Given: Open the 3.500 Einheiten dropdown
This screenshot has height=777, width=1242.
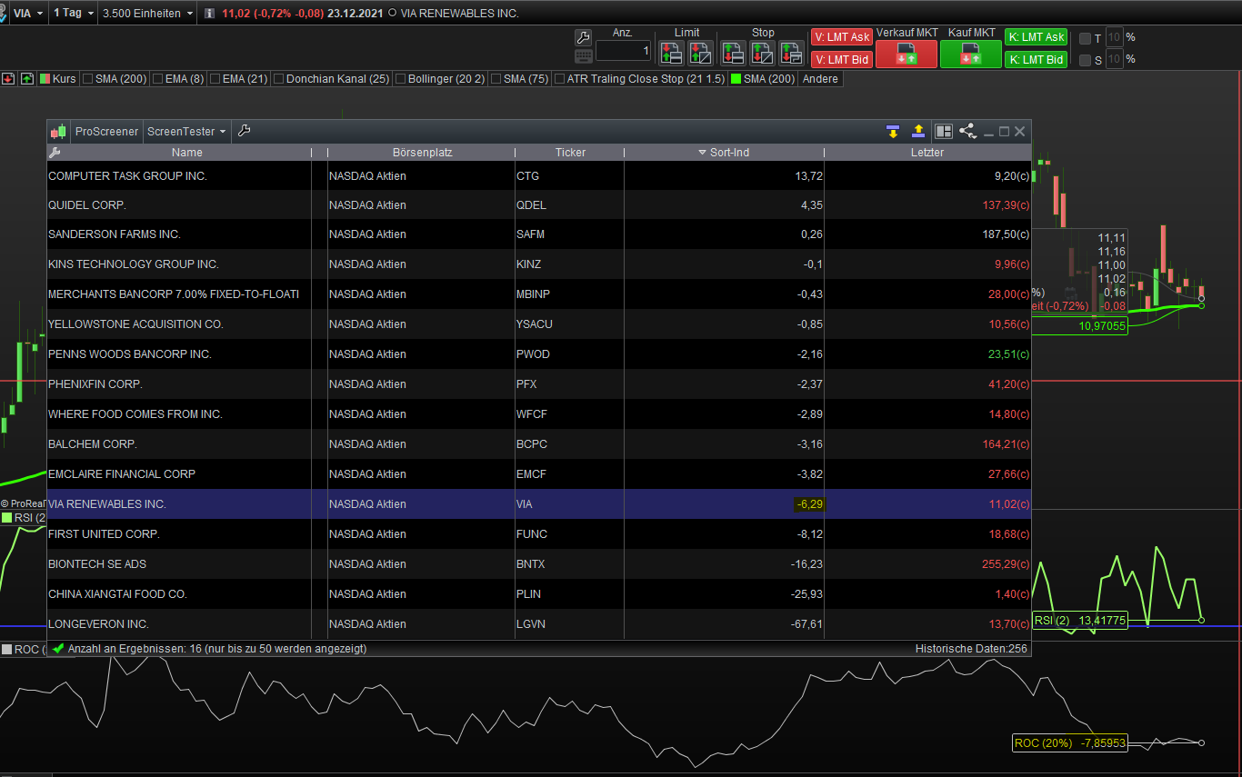Looking at the screenshot, I should pyautogui.click(x=147, y=14).
